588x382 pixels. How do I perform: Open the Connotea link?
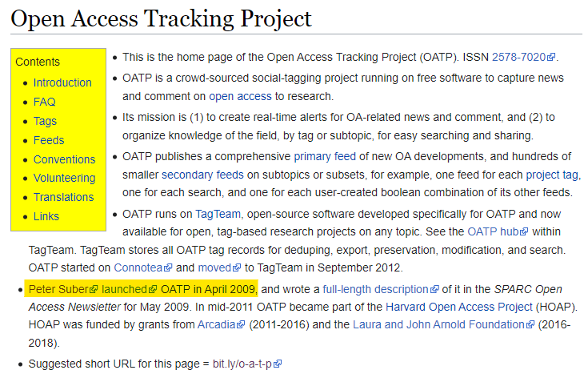coord(138,267)
